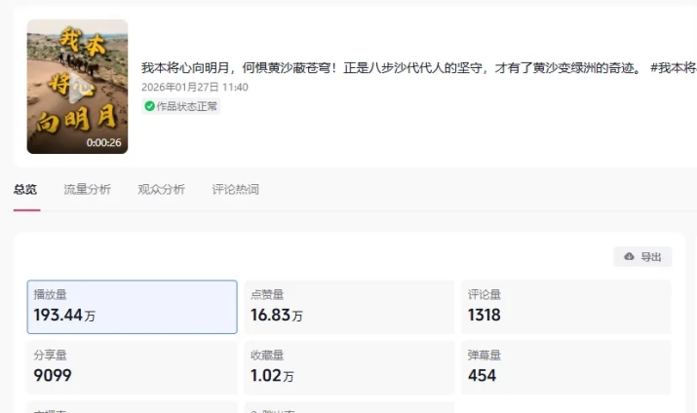This screenshot has width=697, height=413.
Task: Open the 总览 tab
Action: coord(25,190)
